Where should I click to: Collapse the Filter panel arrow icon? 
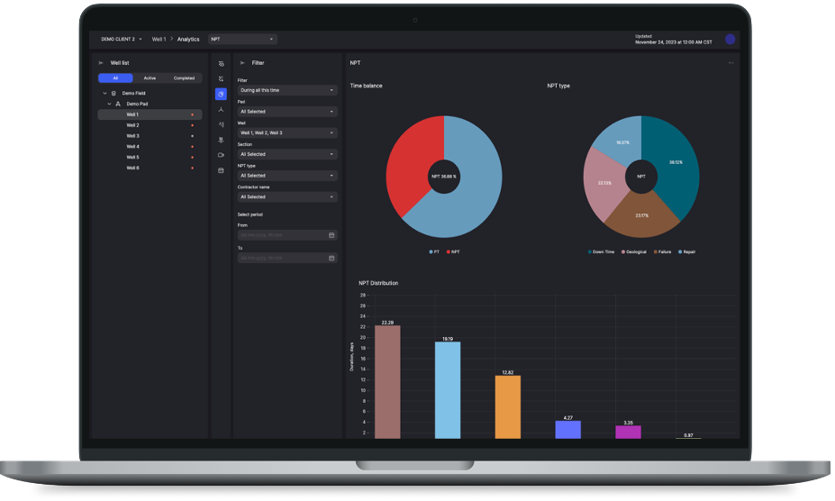[x=242, y=63]
